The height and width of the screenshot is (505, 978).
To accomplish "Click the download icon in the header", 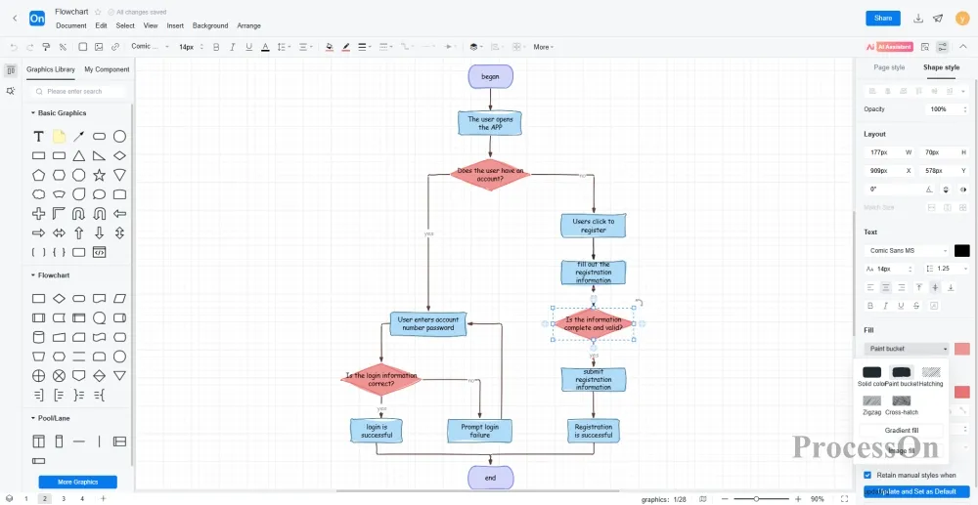I will (x=918, y=18).
